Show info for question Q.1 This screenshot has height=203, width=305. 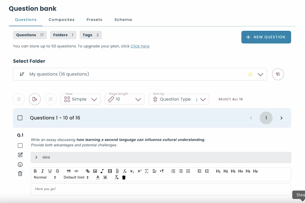(20, 164)
